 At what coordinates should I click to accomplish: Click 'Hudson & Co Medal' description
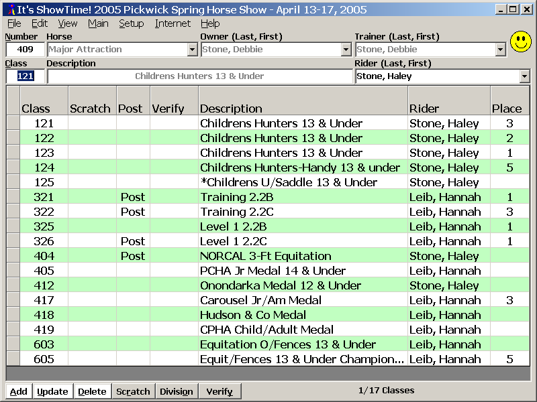(253, 314)
